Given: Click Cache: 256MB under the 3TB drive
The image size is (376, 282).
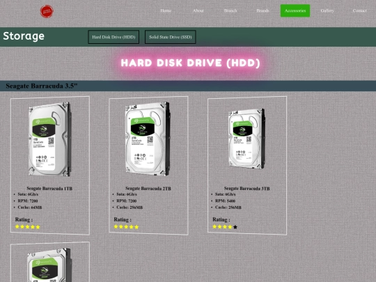Looking at the screenshot, I should (x=228, y=207).
